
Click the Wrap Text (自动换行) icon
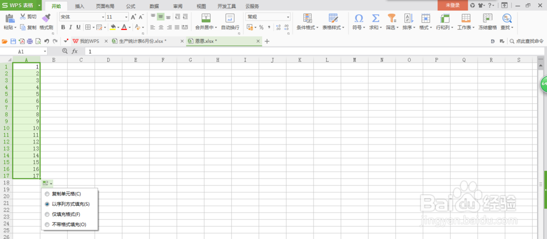(230, 19)
